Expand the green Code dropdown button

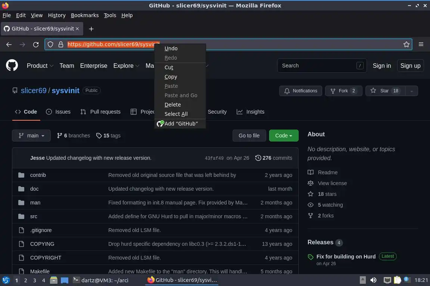click(x=284, y=136)
